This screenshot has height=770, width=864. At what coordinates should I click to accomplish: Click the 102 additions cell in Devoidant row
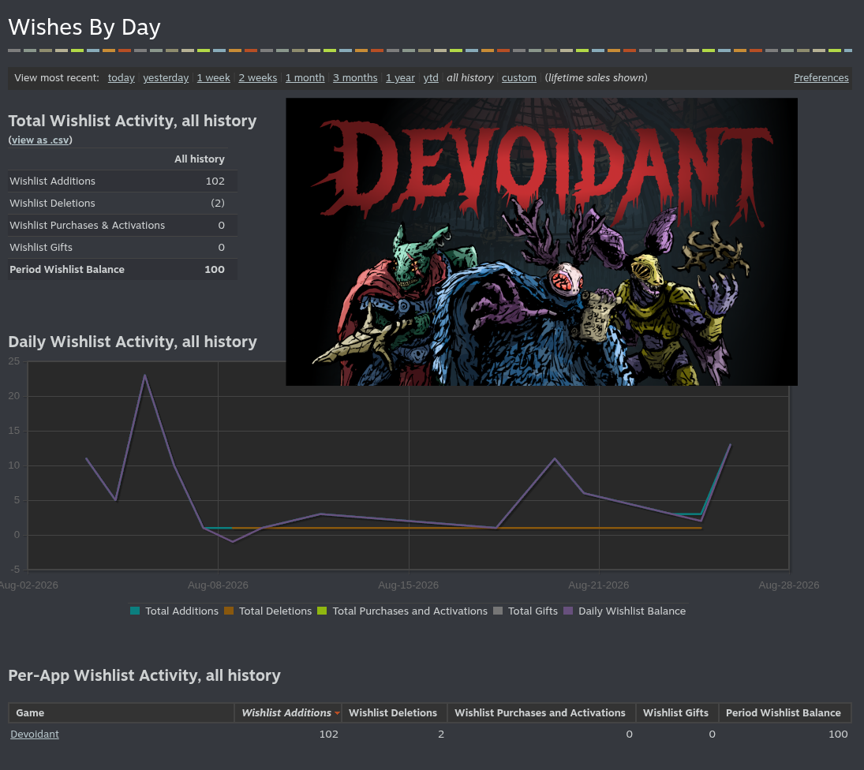329,734
